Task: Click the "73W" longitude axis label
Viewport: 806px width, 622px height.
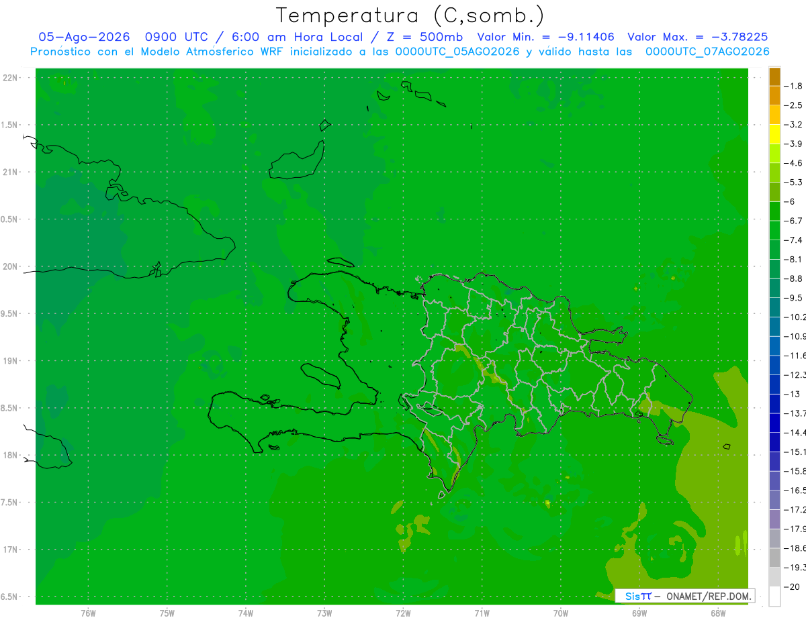Action: coord(324,613)
